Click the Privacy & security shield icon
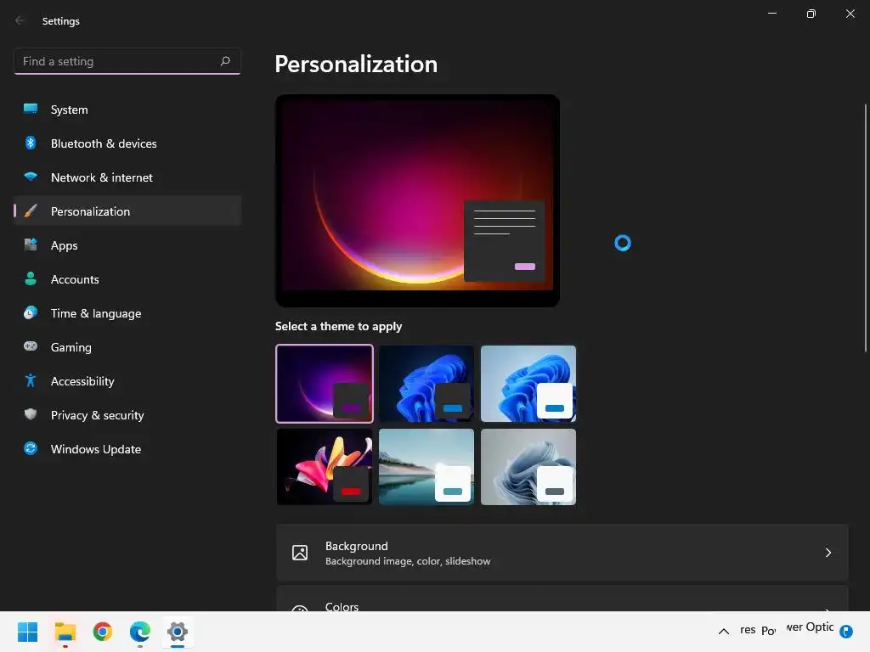Screen dimensions: 870x652 [x=31, y=414]
